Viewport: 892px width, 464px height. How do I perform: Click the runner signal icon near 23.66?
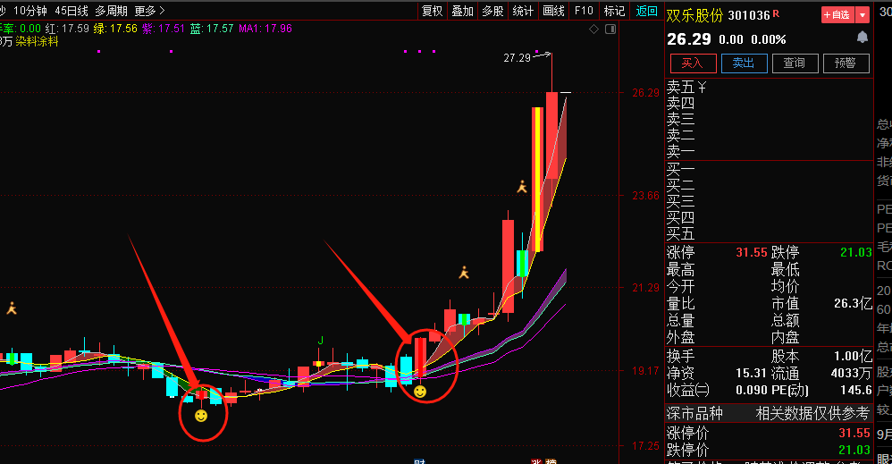522,187
